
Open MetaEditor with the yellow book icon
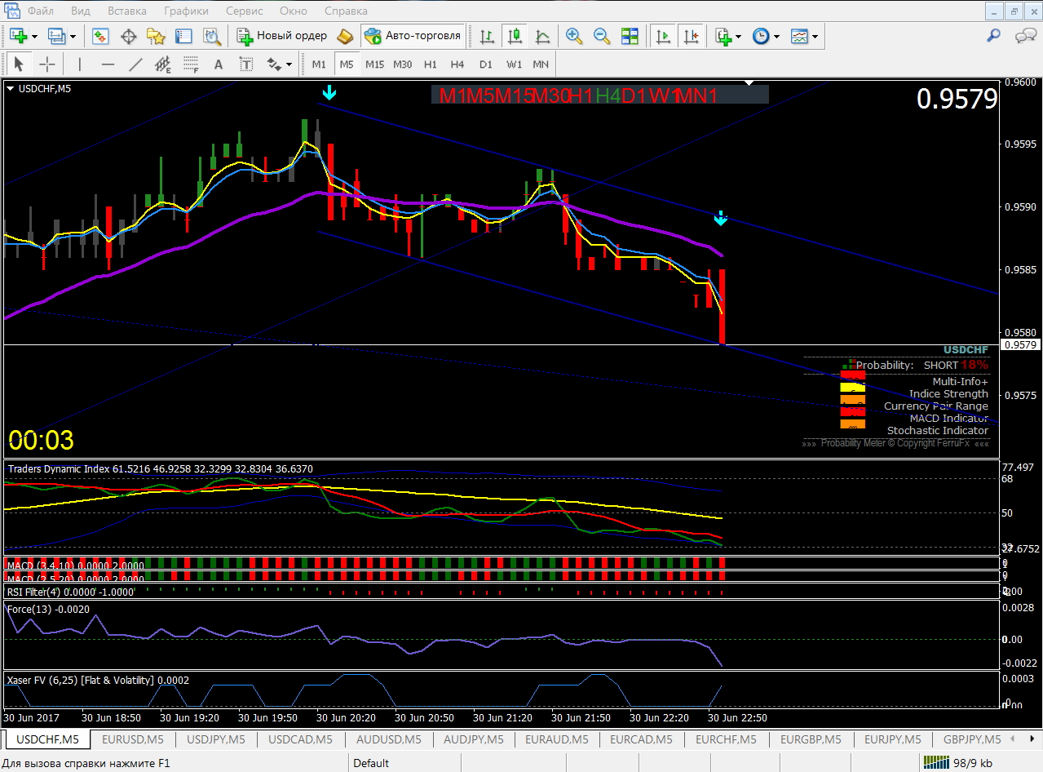coord(345,36)
